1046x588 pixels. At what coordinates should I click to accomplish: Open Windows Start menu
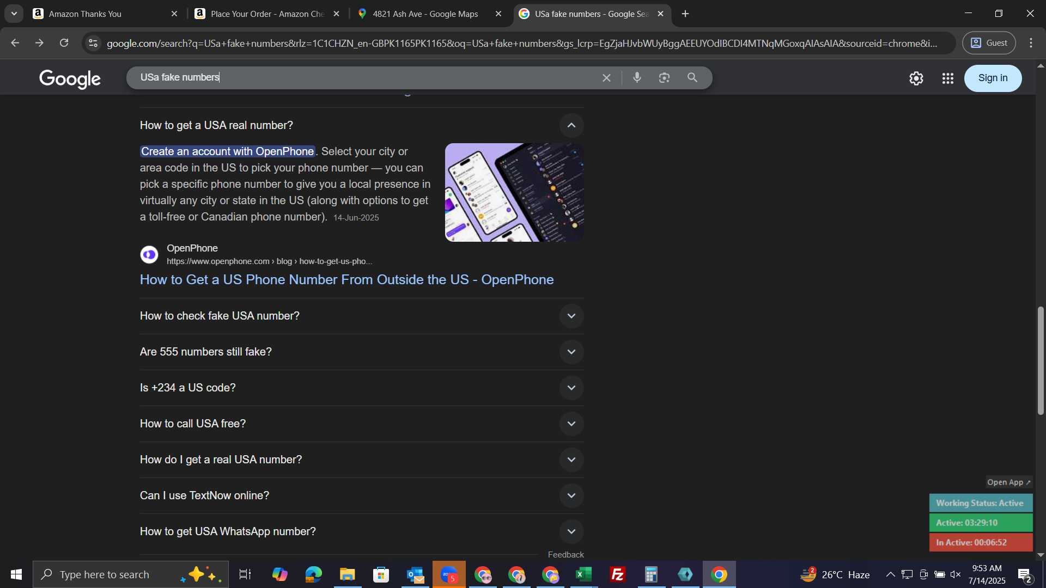16,574
